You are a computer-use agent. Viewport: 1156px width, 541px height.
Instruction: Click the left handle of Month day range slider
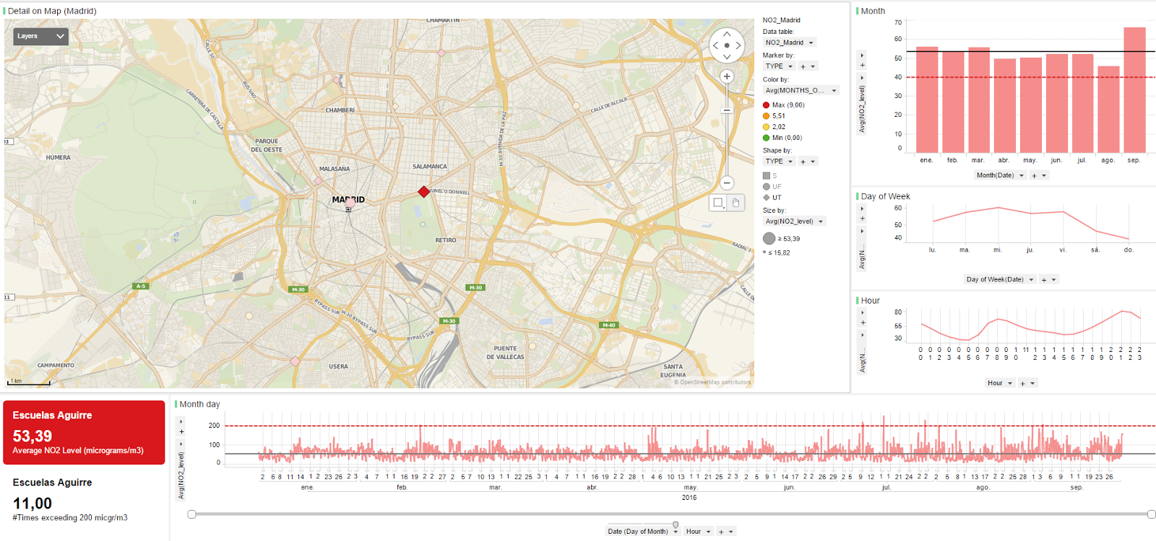[x=191, y=514]
